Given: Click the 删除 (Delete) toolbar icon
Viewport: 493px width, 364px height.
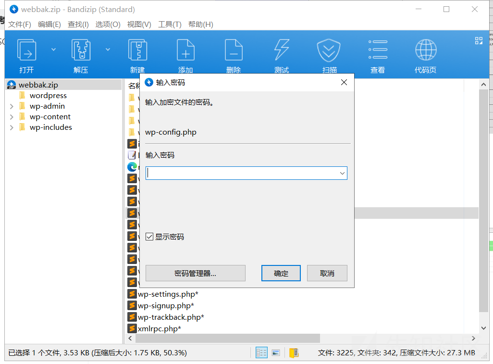Looking at the screenshot, I should pos(234,50).
